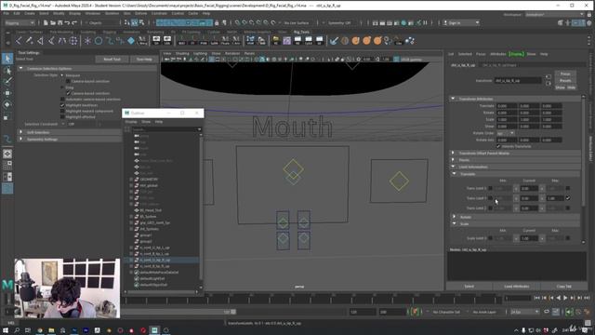Image resolution: width=595 pixels, height=335 pixels.
Task: Click the Play Forward playback button
Action: pyautogui.click(x=565, y=298)
